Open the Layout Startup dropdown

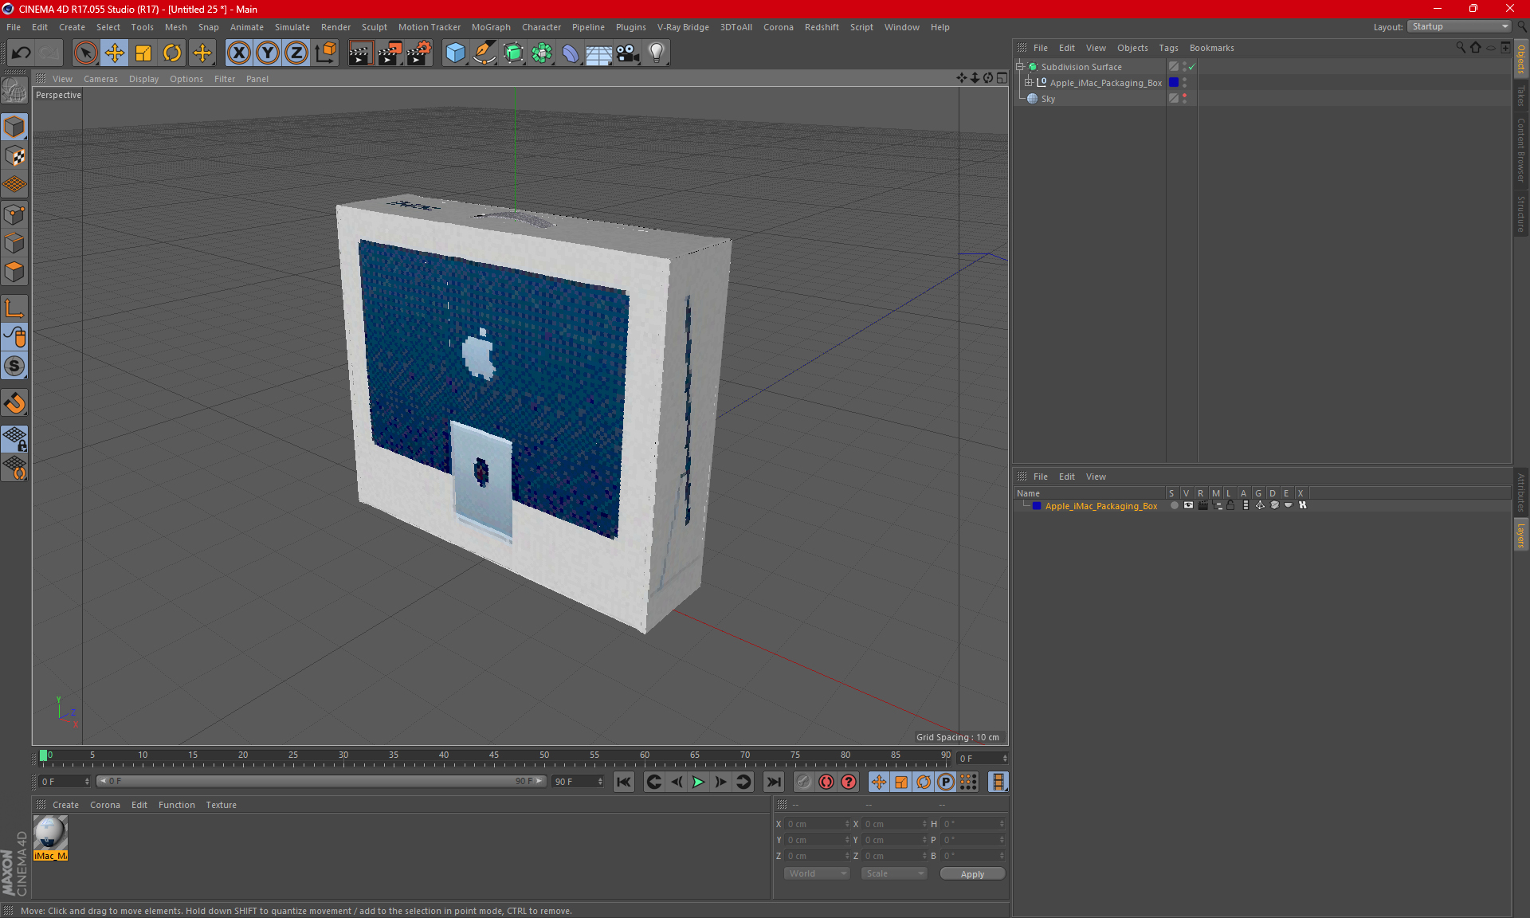point(1459,26)
